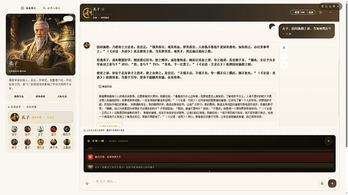Click Confucius avatar left of the reply
Viewport: 348px width, 195px height.
87,45
